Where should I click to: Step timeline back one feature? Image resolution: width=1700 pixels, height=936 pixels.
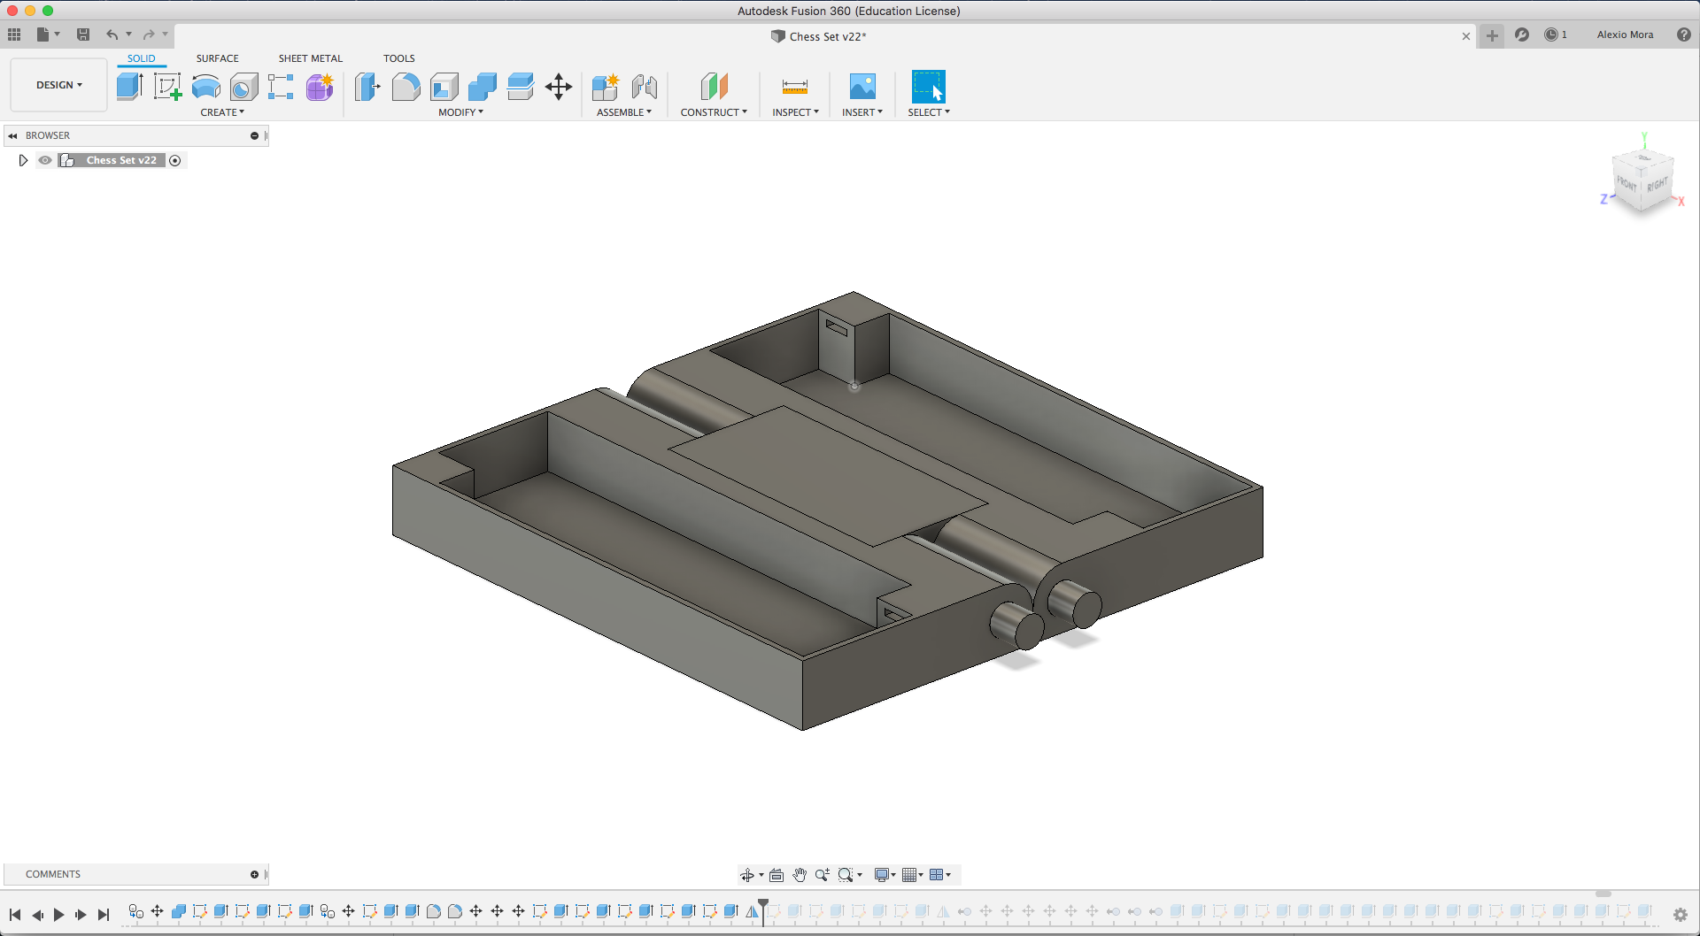pos(37,915)
